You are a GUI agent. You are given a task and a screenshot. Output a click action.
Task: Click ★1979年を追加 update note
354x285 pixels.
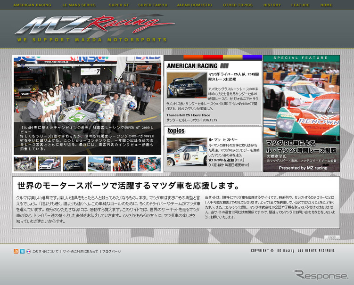pyautogui.click(x=221, y=160)
